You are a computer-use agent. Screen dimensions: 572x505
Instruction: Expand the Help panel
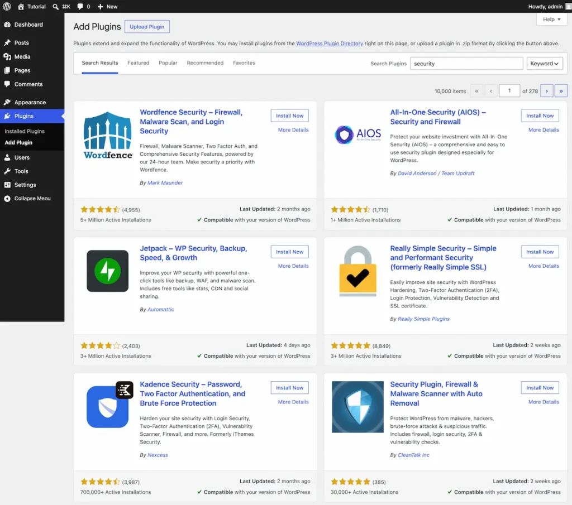click(x=551, y=20)
